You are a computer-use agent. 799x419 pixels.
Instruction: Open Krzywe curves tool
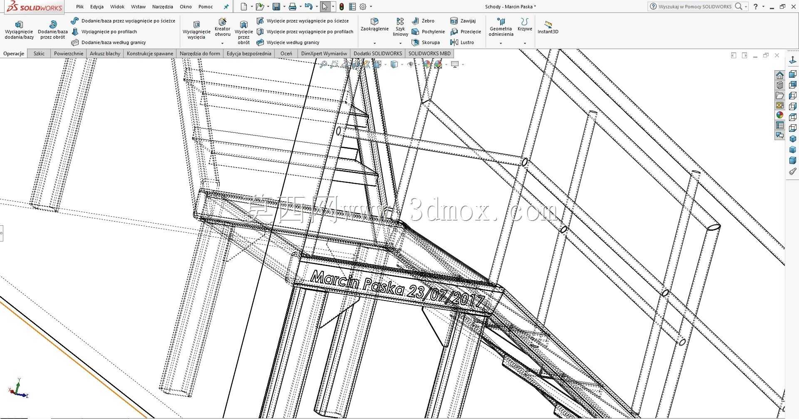[x=525, y=25]
